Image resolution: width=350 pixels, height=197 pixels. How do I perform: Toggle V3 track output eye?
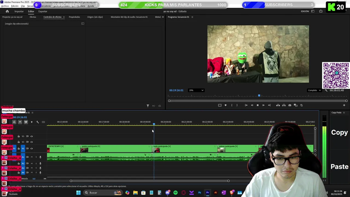[31, 136]
